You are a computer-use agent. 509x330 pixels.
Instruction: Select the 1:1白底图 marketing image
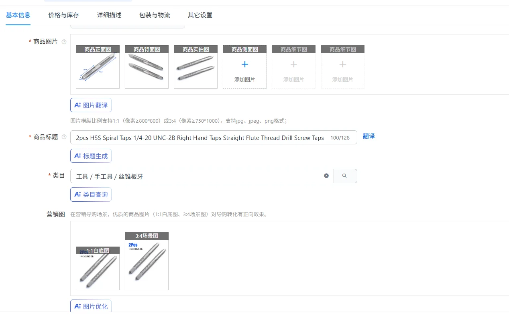coord(98,268)
